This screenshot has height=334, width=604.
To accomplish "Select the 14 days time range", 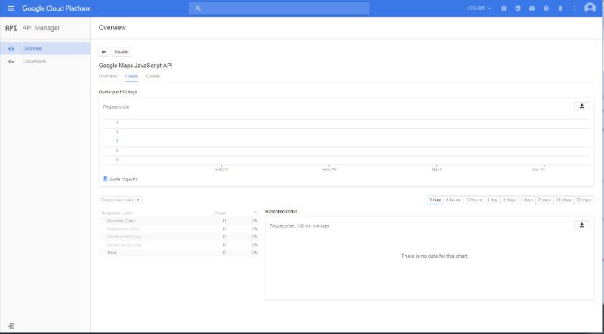I will click(563, 200).
